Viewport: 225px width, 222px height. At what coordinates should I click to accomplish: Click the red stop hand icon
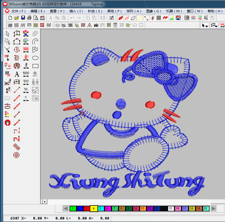point(7,123)
